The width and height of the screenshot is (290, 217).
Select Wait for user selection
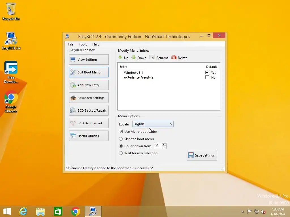click(121, 153)
